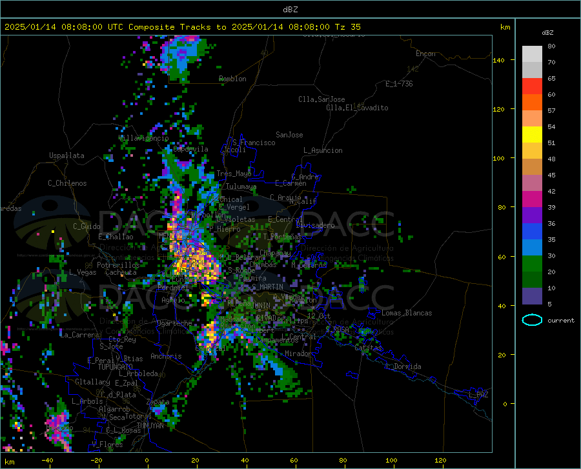Click the 70 dBZ gray swatch
Image resolution: width=581 pixels, height=469 pixels.
click(x=532, y=54)
